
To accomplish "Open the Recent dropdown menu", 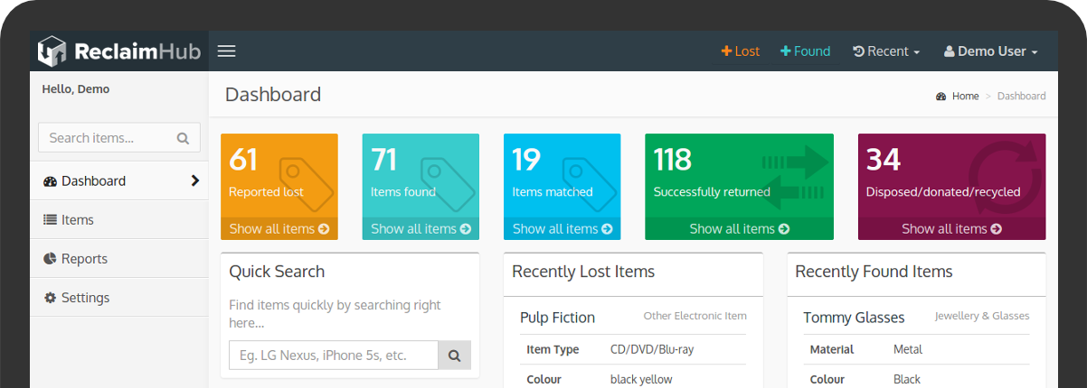I will click(x=886, y=51).
